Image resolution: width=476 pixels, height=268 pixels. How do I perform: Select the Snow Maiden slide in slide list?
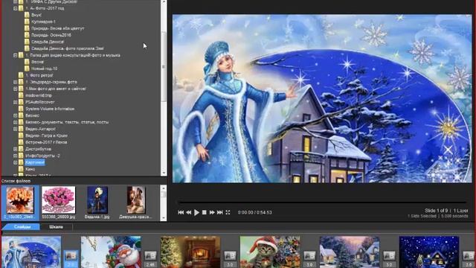(x=31, y=252)
